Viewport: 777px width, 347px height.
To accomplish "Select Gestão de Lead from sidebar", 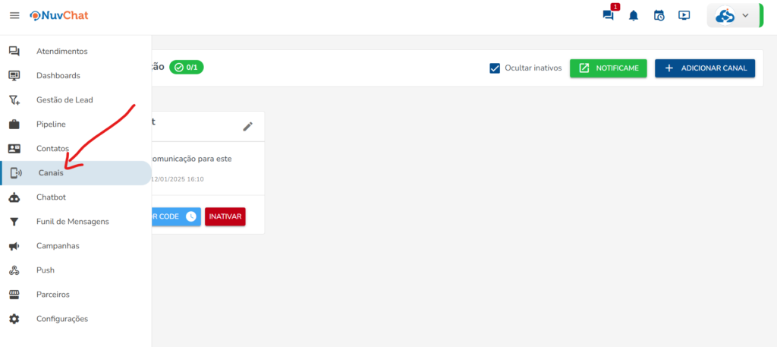I will click(x=64, y=100).
